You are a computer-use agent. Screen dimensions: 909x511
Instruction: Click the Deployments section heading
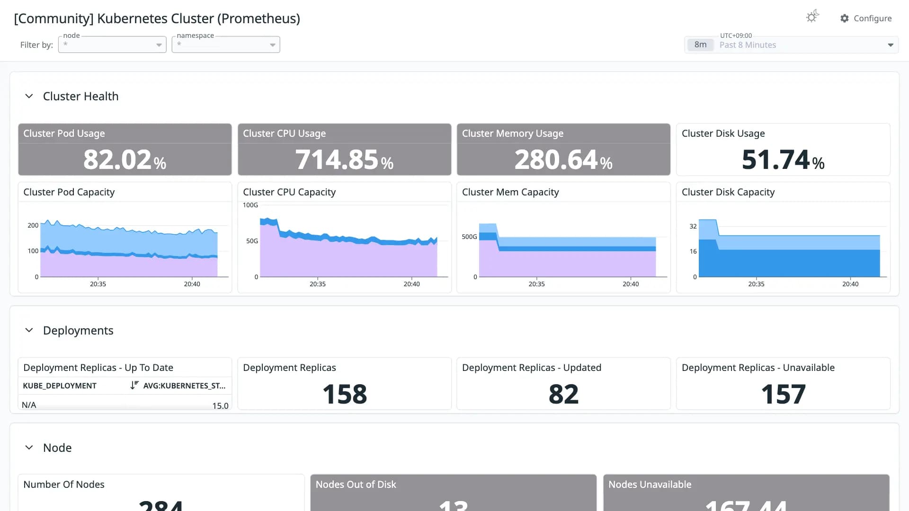pyautogui.click(x=78, y=330)
